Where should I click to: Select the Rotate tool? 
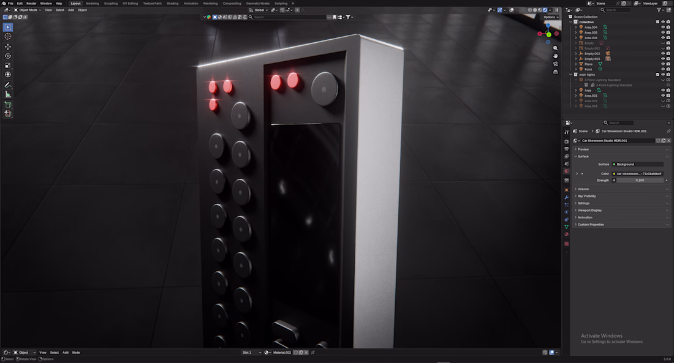[8, 56]
